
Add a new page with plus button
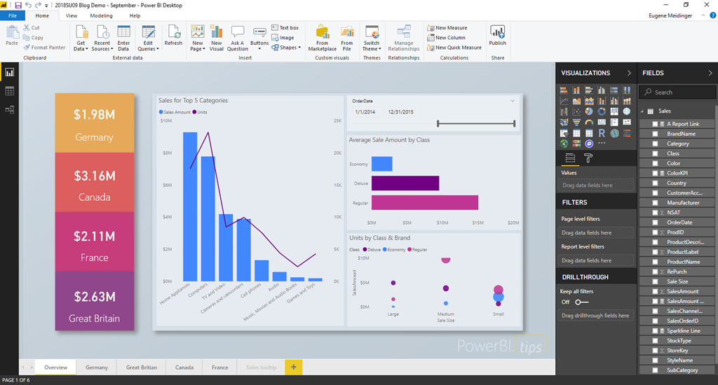[x=294, y=367]
